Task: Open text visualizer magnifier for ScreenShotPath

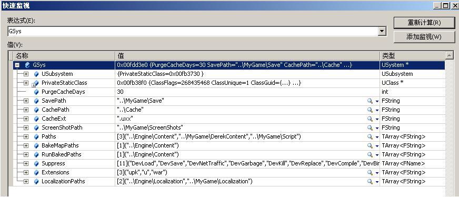Action: click(x=370, y=128)
